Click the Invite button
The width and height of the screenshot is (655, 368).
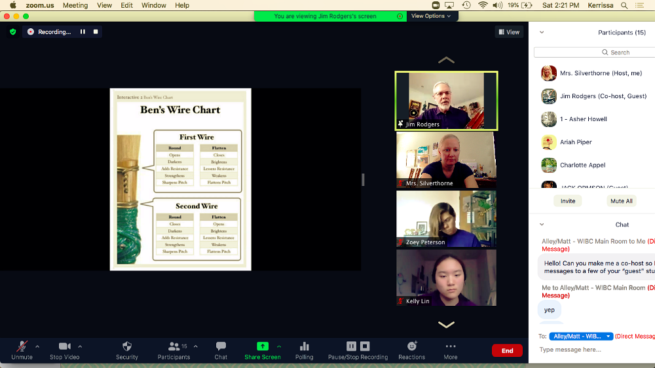click(x=568, y=201)
